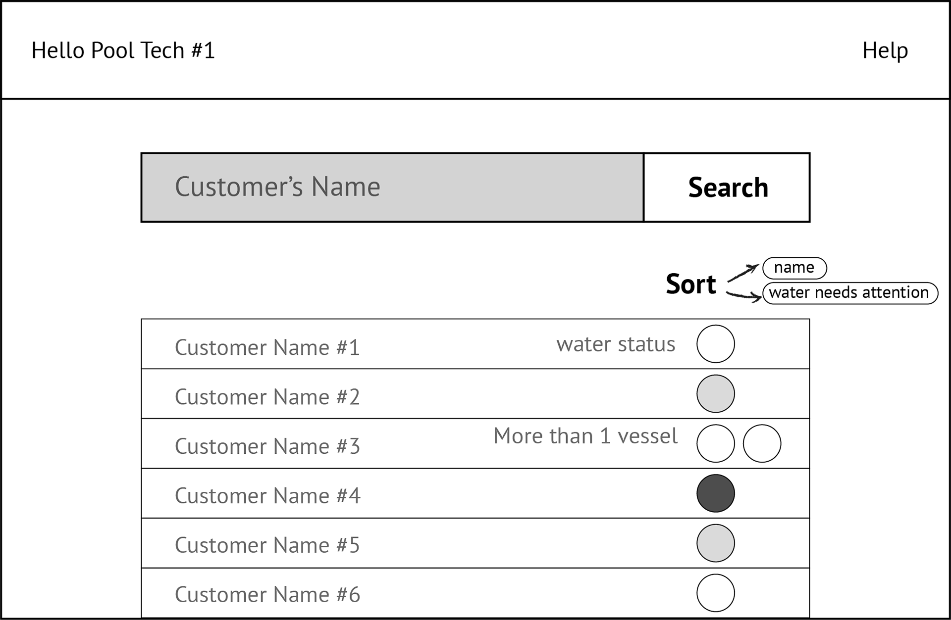Click first vessel circle for Customer Name #3

715,443
